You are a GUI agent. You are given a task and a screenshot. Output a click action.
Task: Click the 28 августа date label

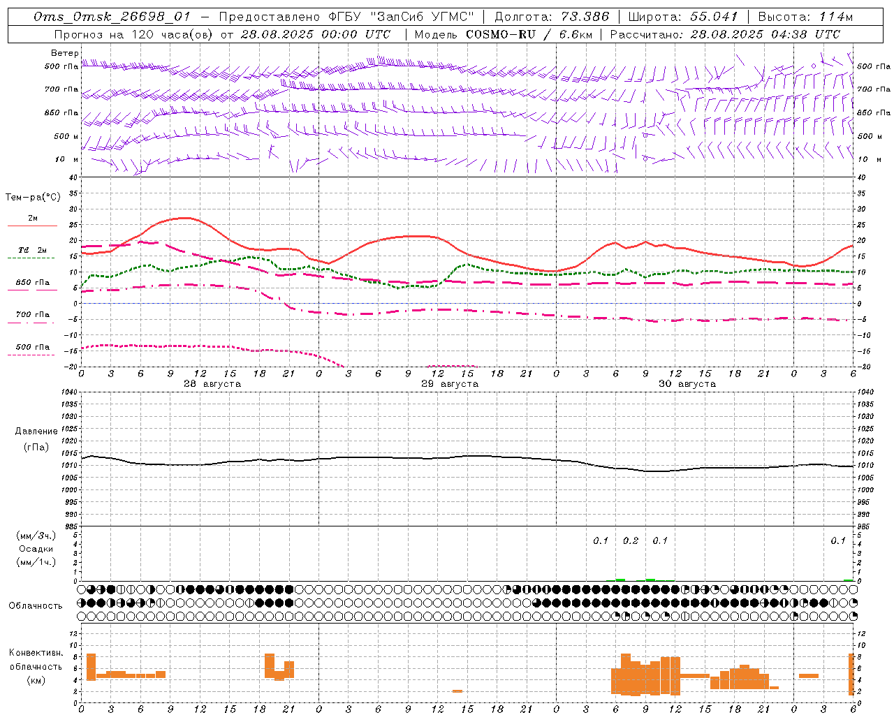(x=212, y=384)
